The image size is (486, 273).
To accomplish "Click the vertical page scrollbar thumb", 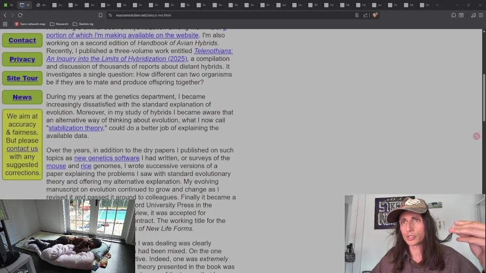I will [x=484, y=98].
